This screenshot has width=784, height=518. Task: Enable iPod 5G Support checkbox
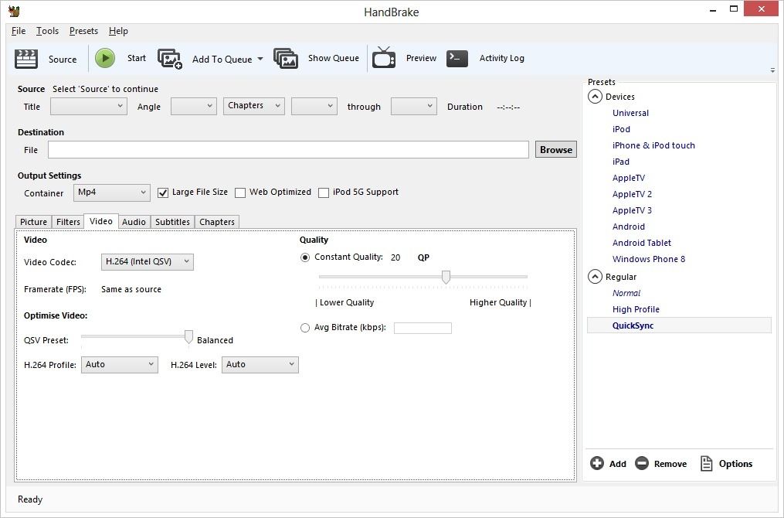point(324,193)
